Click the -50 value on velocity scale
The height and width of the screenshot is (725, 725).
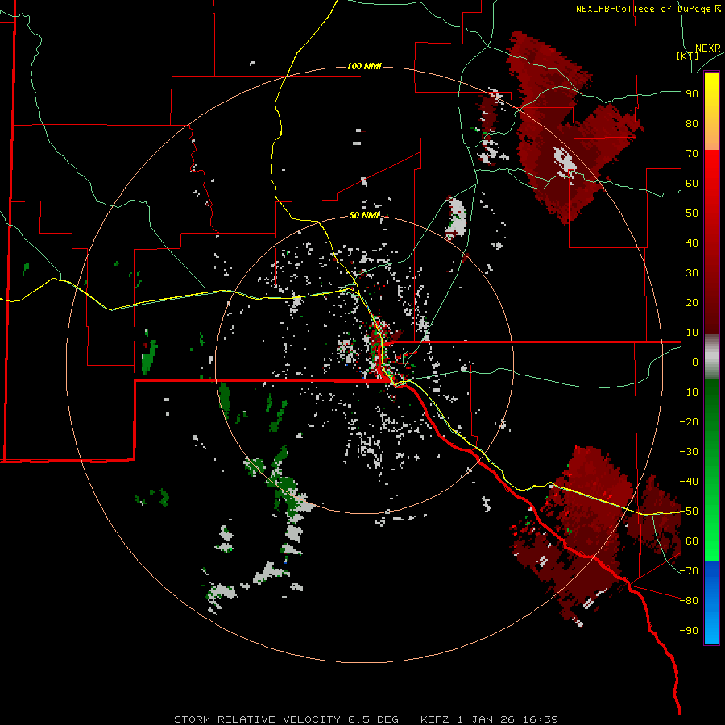point(689,512)
